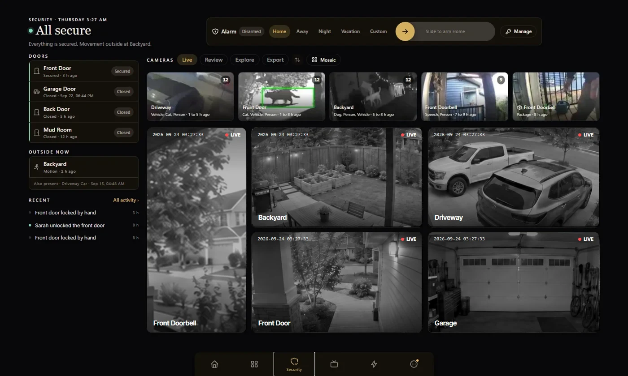Screen dimensions: 628x376
Task: Open the Mosaic layout button
Action: 324,60
